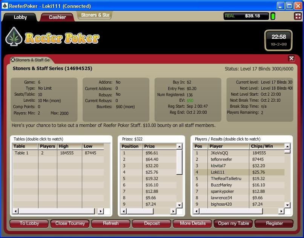Click the ReeferPoker title bar app icon
The width and height of the screenshot is (304, 238).
tap(5, 6)
